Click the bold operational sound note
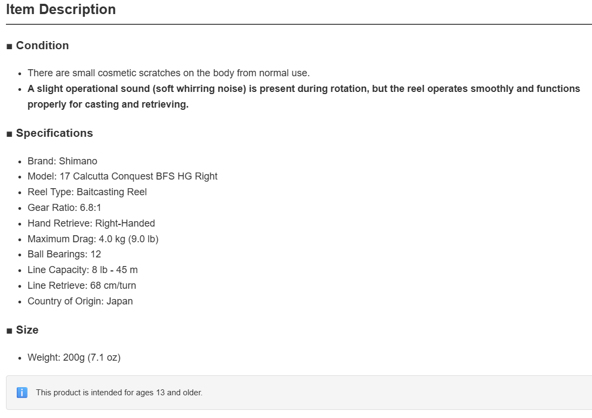 [303, 96]
